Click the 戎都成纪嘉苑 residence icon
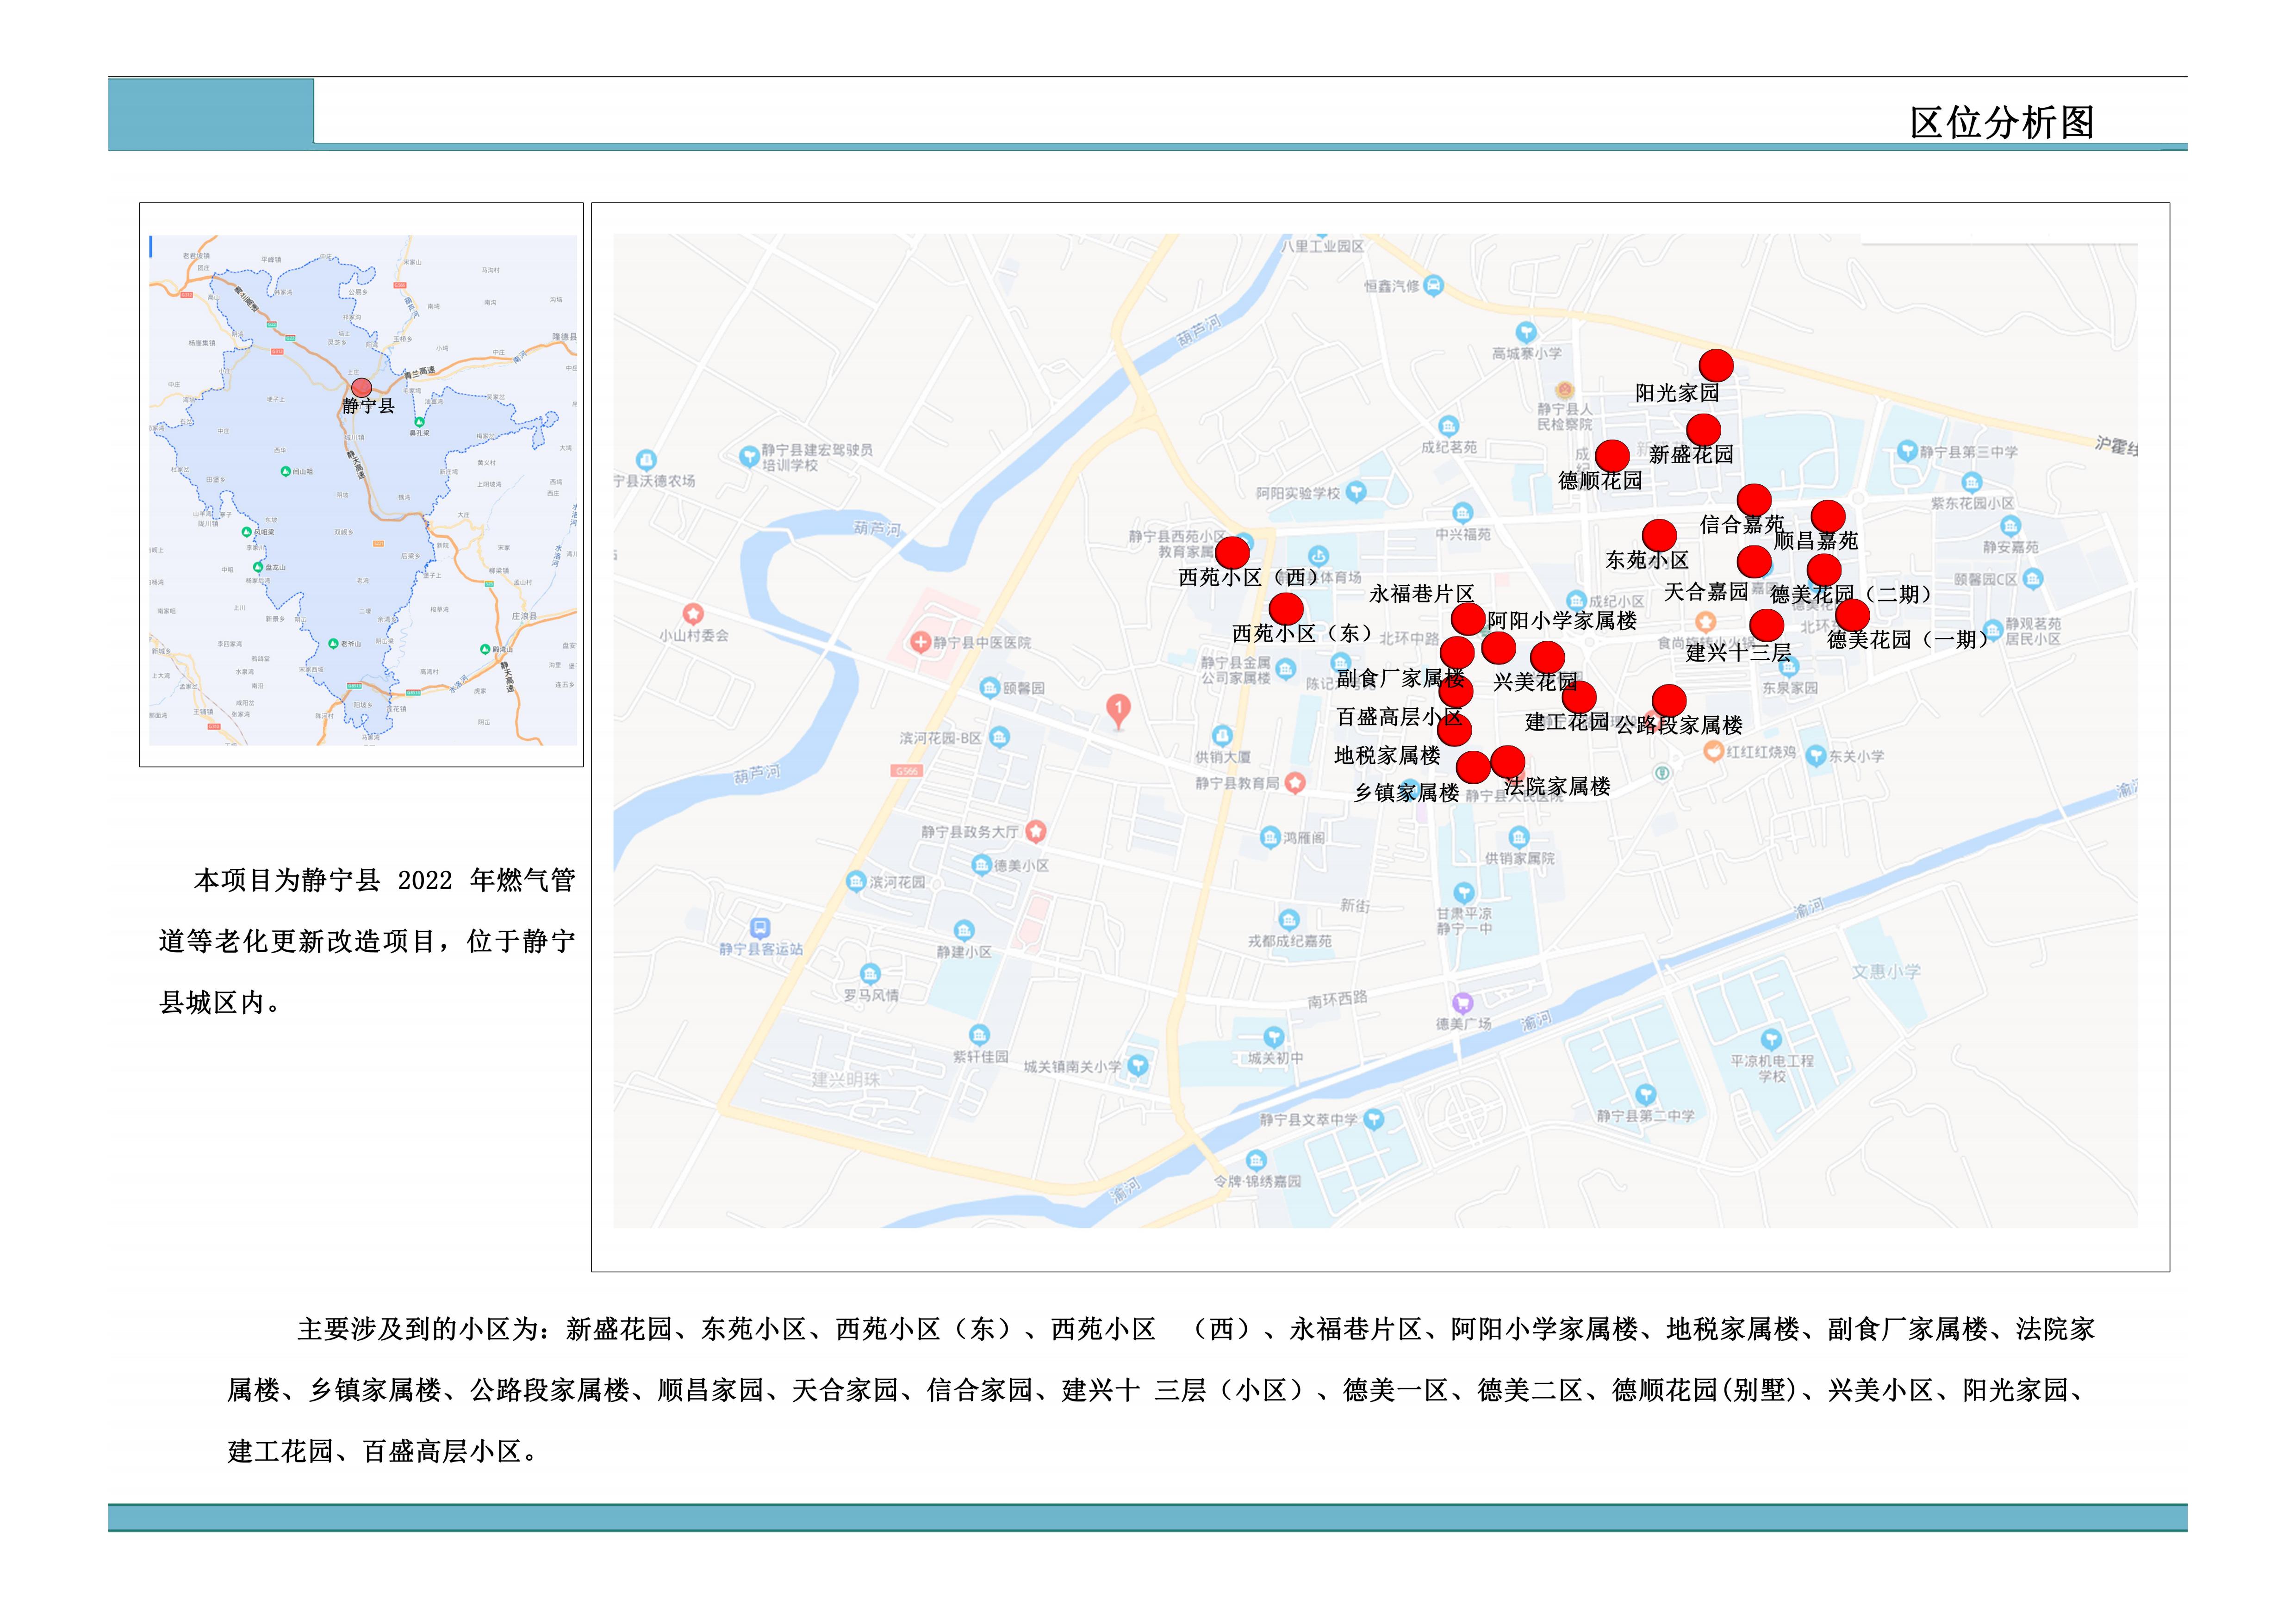 pyautogui.click(x=1289, y=919)
